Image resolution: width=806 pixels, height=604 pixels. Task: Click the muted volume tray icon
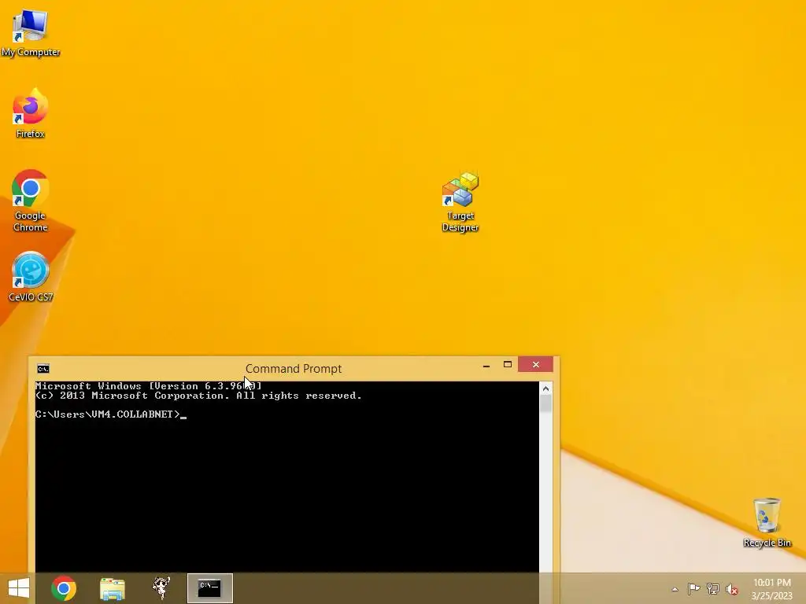[x=732, y=589]
